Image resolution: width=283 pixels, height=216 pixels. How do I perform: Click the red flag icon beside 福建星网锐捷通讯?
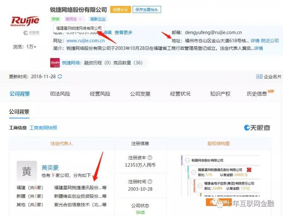coord(249,170)
